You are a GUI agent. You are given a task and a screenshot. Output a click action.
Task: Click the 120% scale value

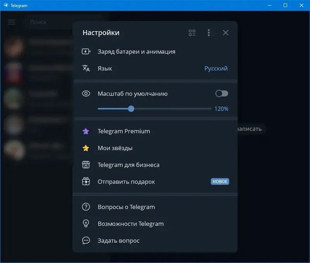(221, 109)
